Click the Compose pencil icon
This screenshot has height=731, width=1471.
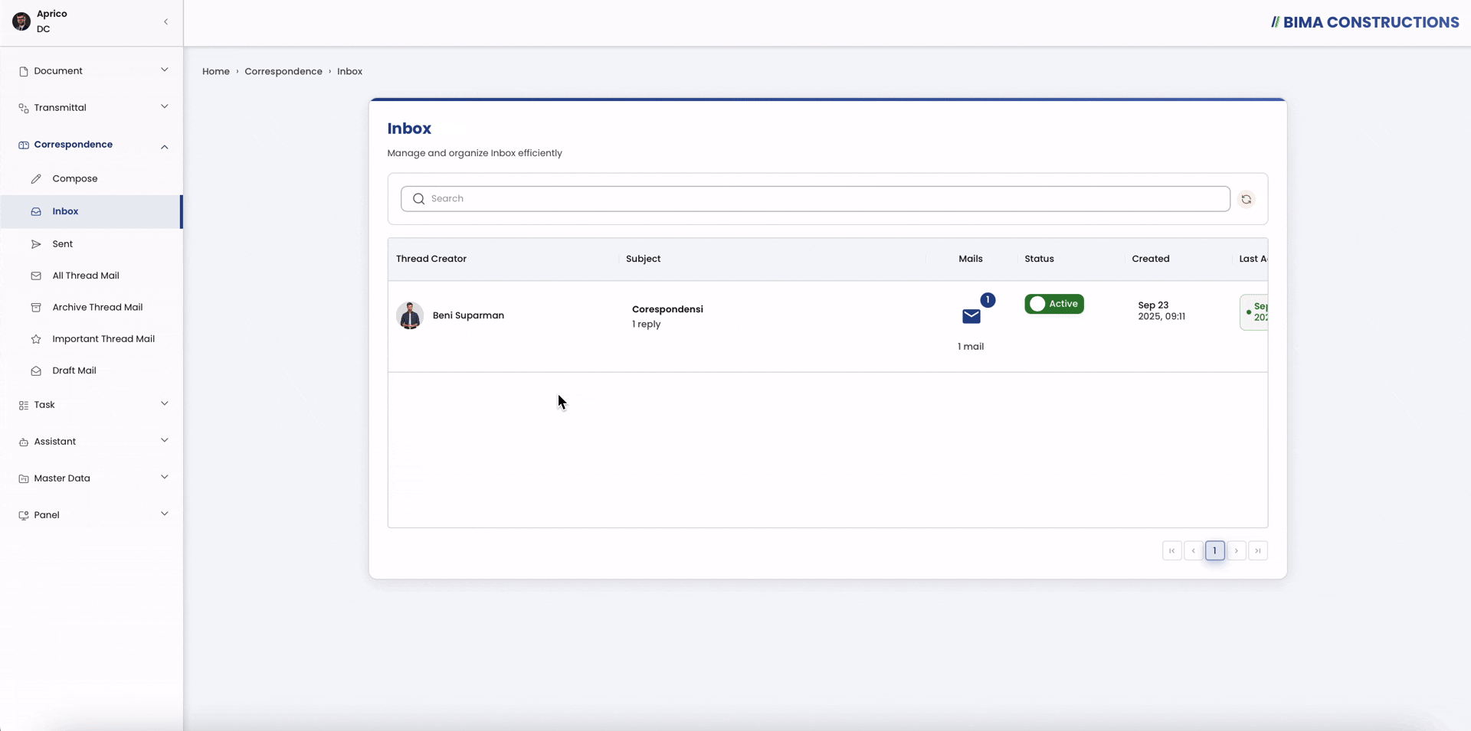(x=36, y=179)
